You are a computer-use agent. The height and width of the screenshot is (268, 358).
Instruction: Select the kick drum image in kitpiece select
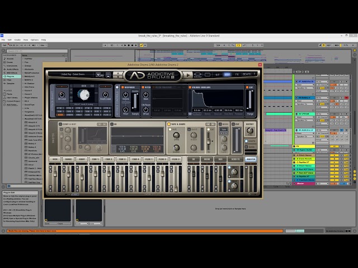click(83, 95)
